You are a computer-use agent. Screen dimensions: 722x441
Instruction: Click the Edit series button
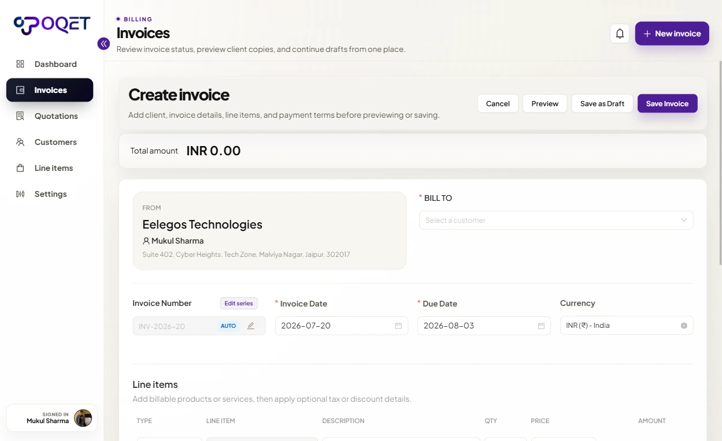[239, 303]
